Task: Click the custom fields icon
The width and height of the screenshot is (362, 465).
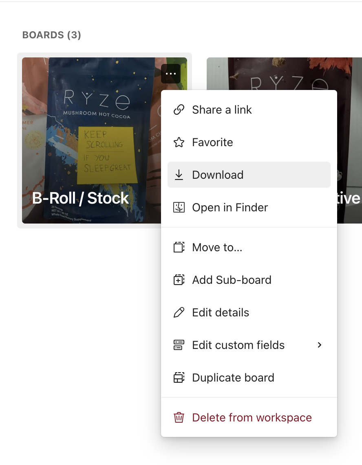Action: pyautogui.click(x=179, y=345)
